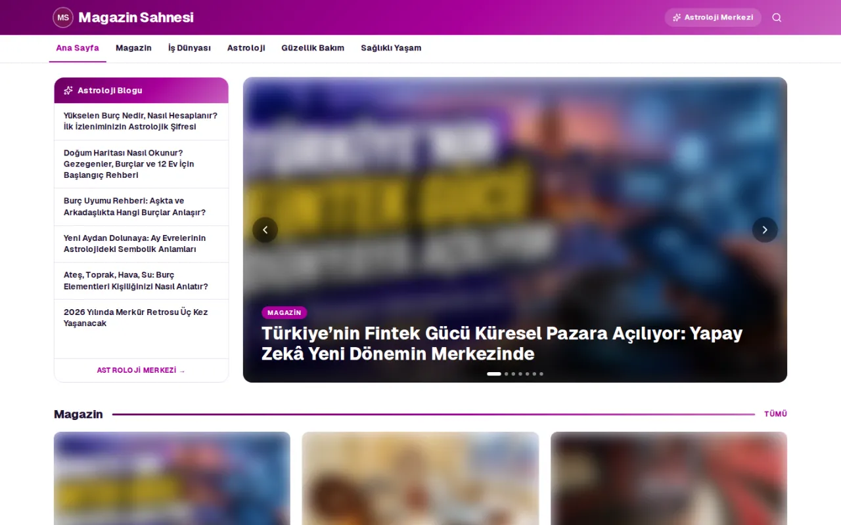Screen dimensions: 841x525
Task: Open search with the magnifier icon
Action: click(777, 18)
